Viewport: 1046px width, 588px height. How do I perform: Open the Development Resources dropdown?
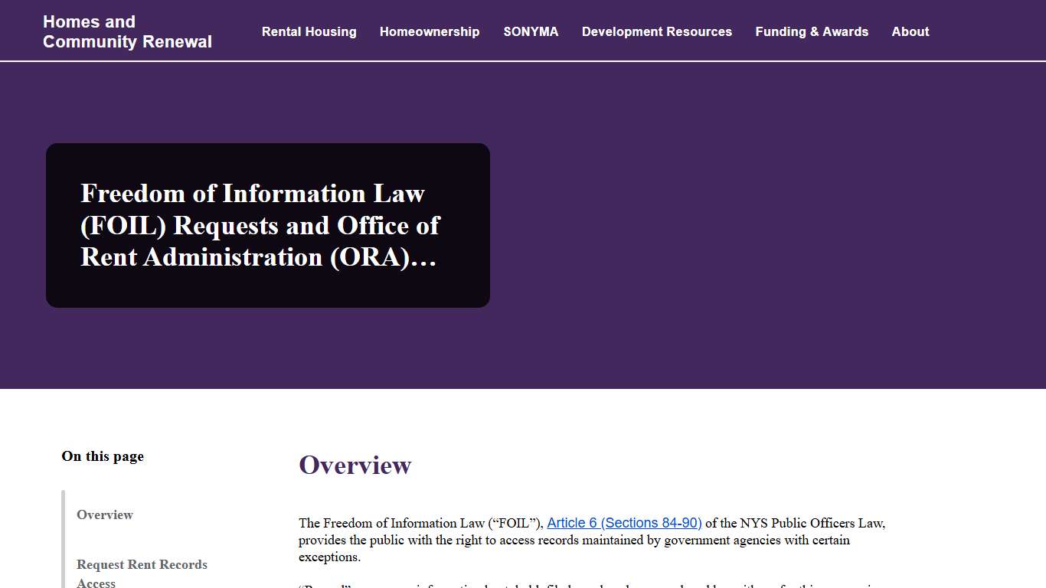(656, 31)
